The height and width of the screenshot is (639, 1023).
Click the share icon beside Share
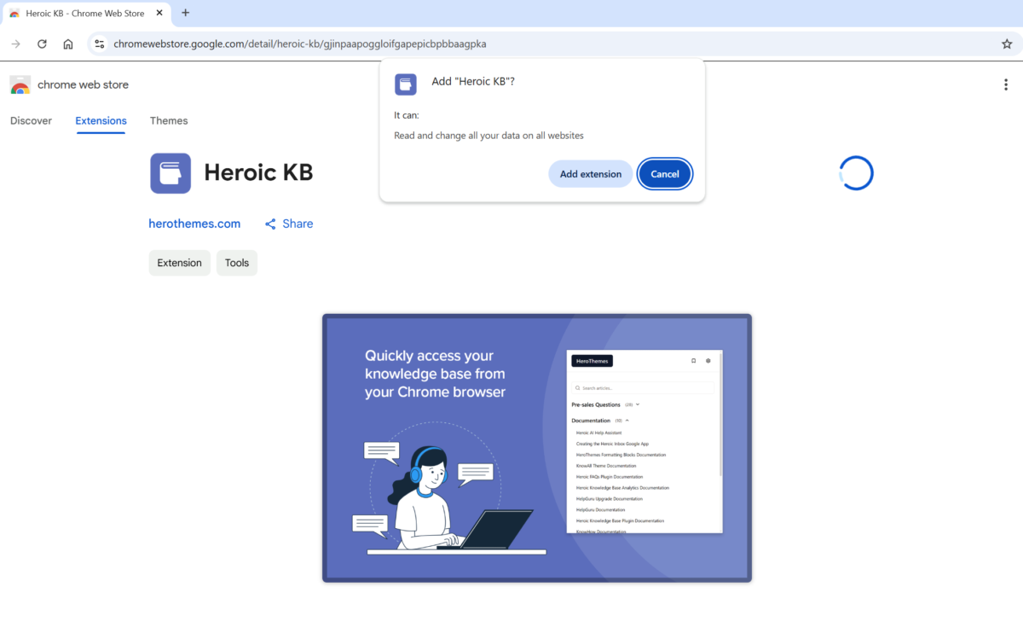coord(270,224)
